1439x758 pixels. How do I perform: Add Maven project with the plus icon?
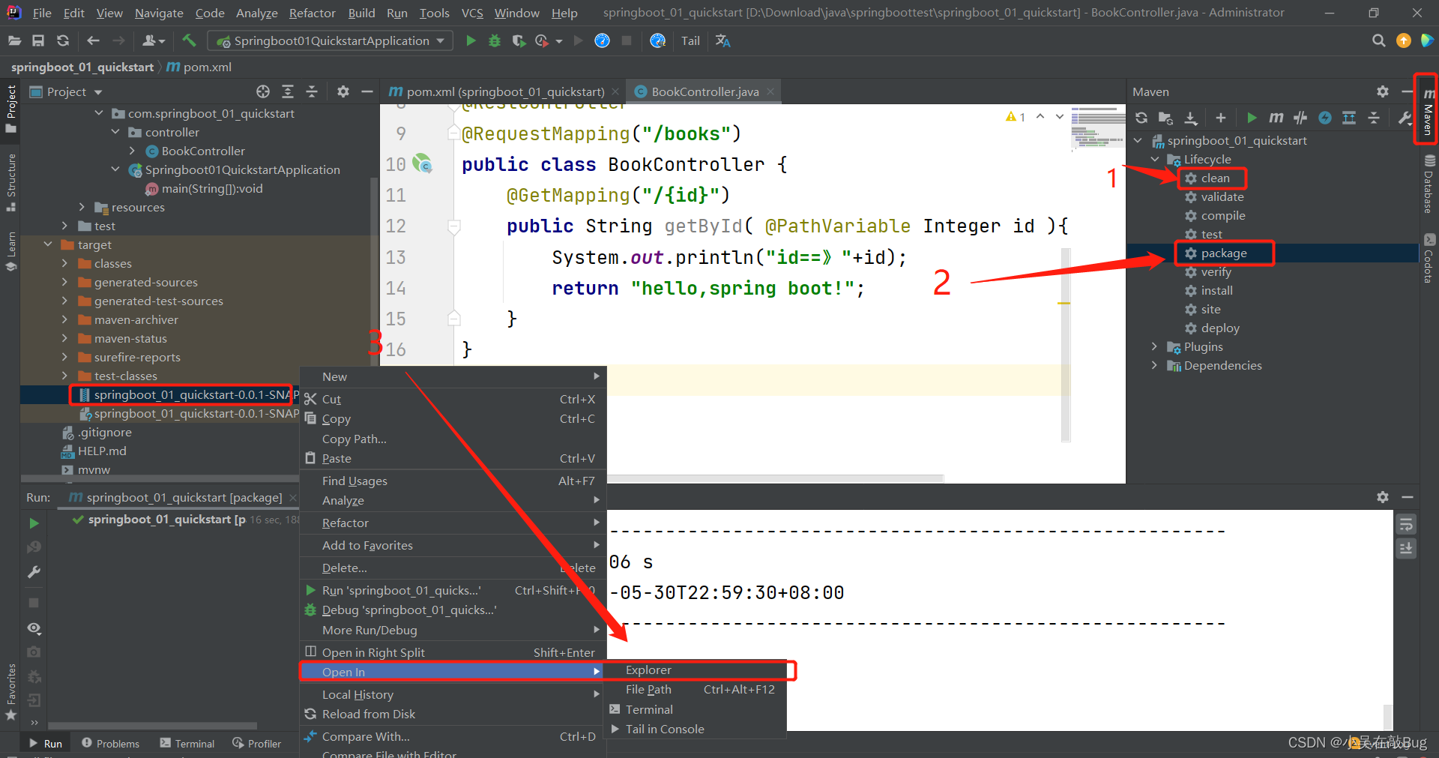1221,118
